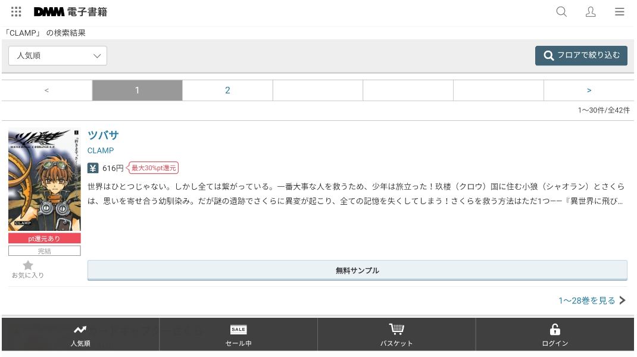
Task: Open the user account icon
Action: point(591,12)
